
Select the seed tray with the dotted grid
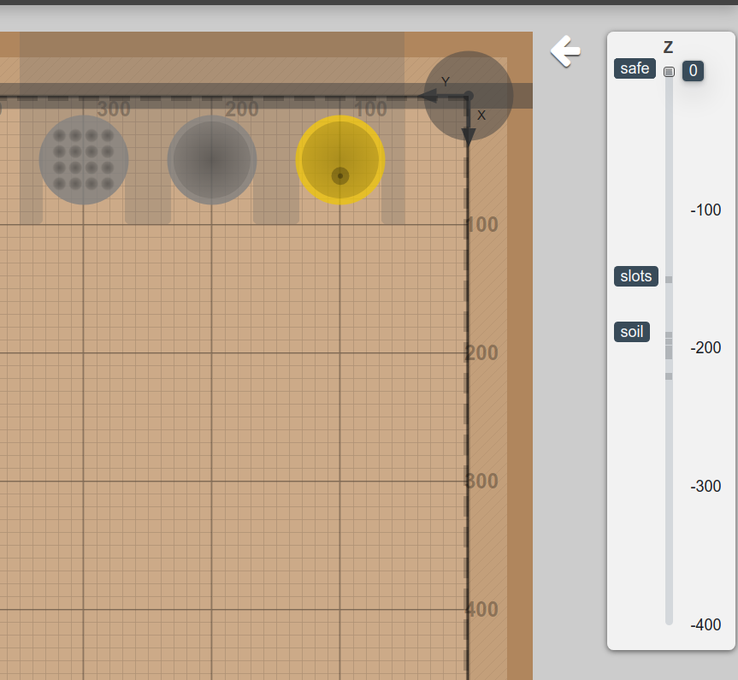click(83, 159)
